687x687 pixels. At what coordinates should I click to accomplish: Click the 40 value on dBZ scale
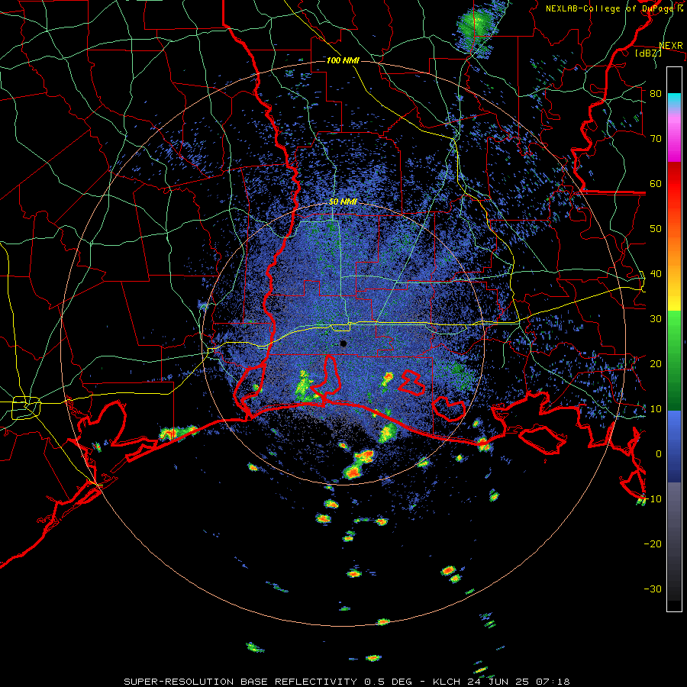[x=656, y=273]
